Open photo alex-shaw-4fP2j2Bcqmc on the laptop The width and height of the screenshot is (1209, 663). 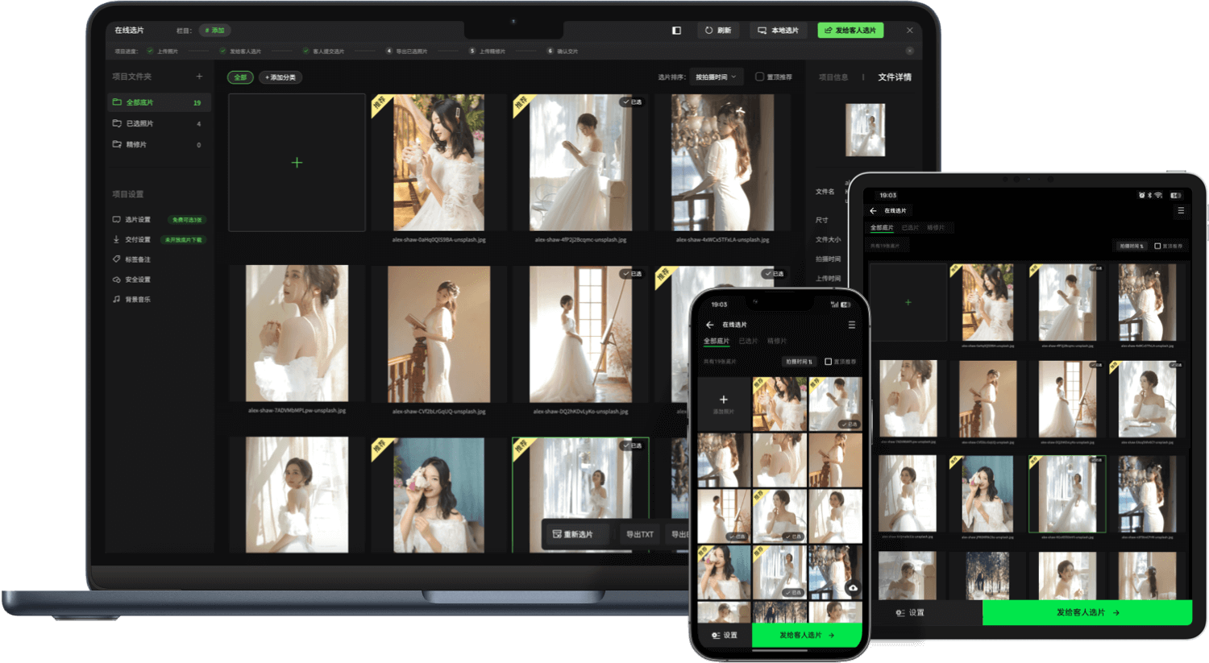(580, 163)
